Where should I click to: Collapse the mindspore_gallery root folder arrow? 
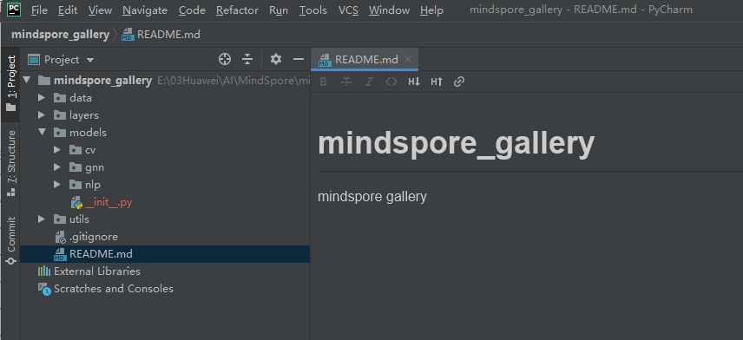tap(27, 80)
